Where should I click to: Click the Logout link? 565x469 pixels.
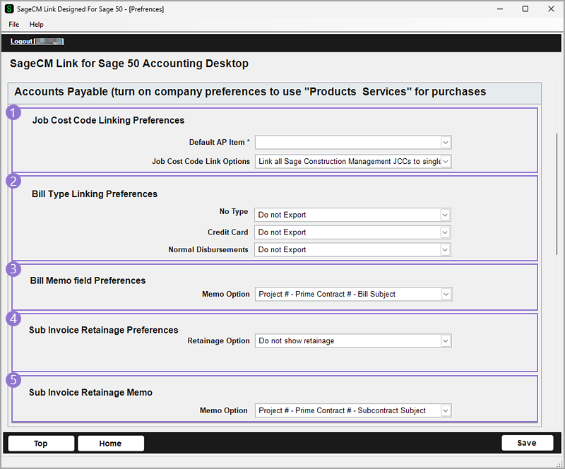coord(21,42)
